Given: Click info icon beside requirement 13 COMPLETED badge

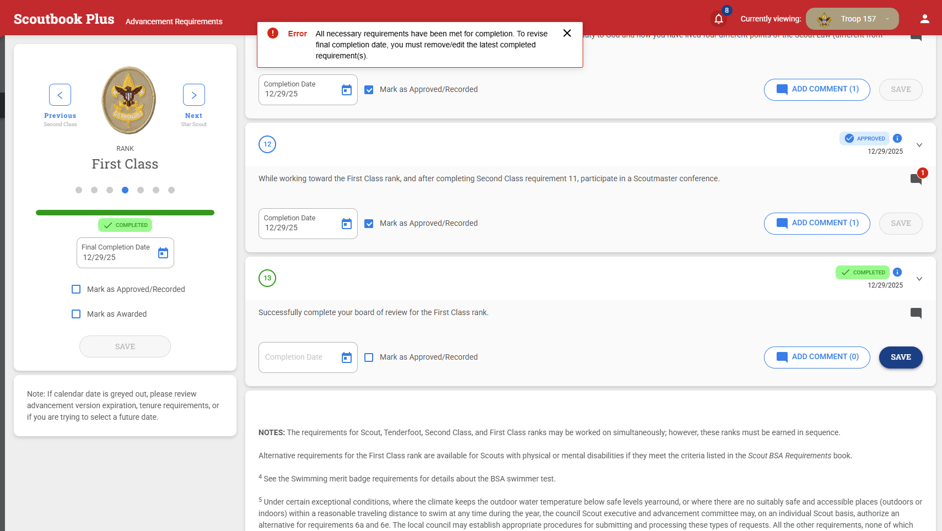Looking at the screenshot, I should [897, 272].
